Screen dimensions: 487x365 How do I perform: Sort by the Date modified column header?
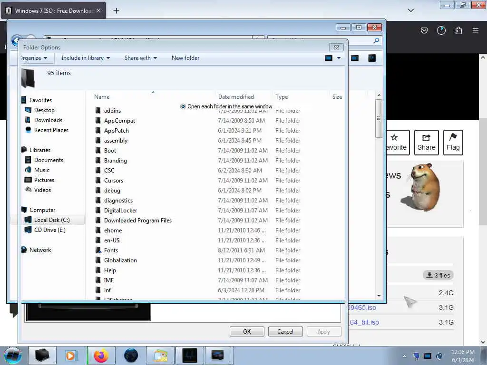tap(236, 97)
